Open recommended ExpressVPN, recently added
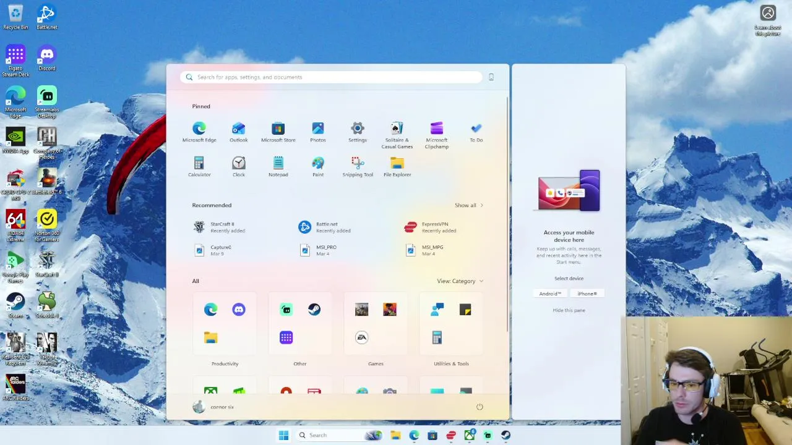Image resolution: width=792 pixels, height=445 pixels. click(x=431, y=227)
